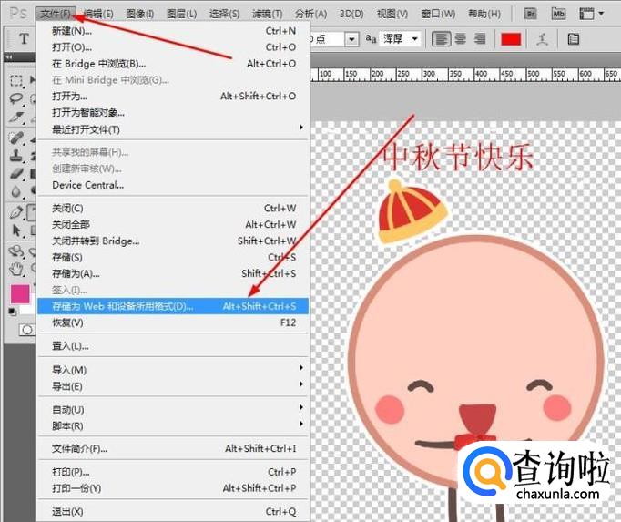Viewport: 621px width, 522px height.
Task: Open the 视图(V) menu
Action: [x=392, y=14]
